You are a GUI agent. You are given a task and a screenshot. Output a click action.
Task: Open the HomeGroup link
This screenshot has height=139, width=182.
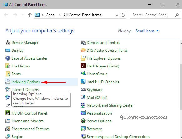click(x=97, y=74)
